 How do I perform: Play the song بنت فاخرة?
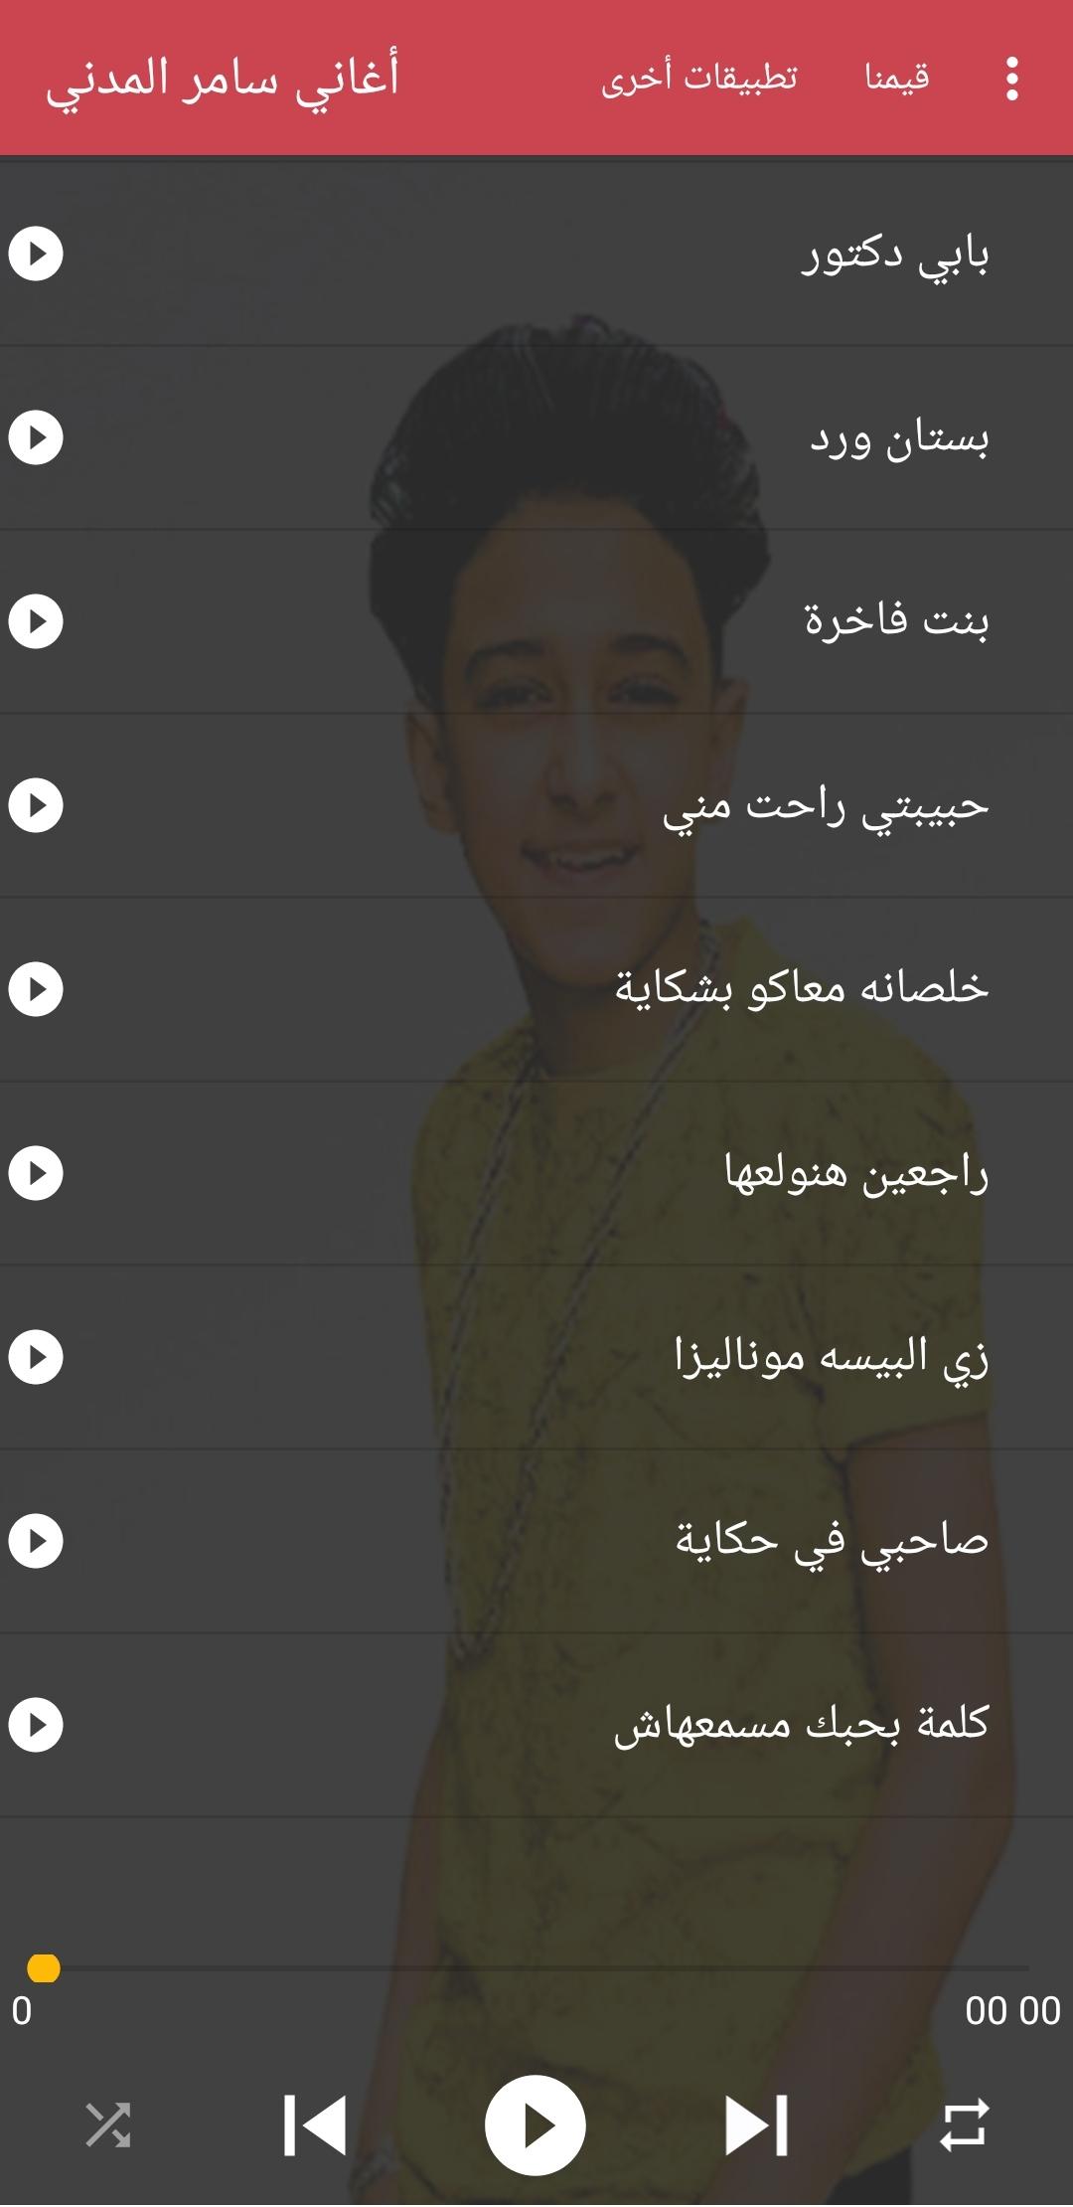pos(36,621)
